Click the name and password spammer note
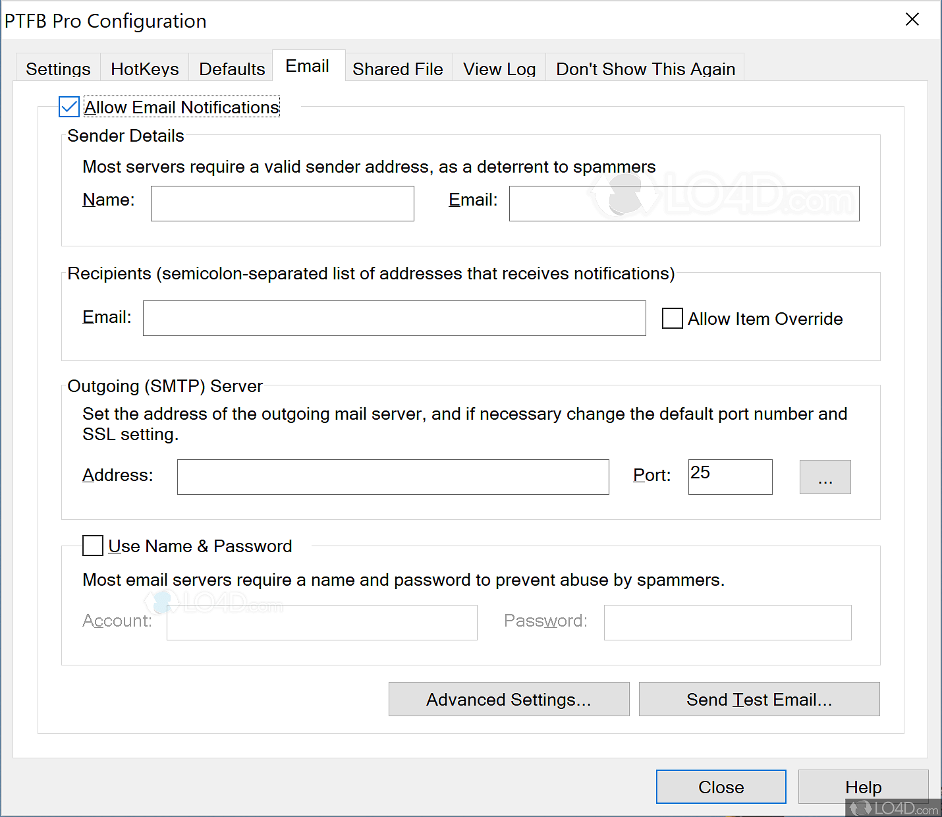This screenshot has width=942, height=817. [404, 580]
